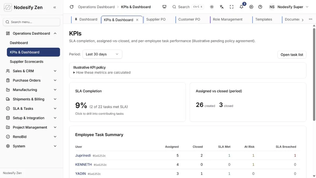Click the RenoBid circle-slash icon
The width and height of the screenshot is (316, 178).
point(8,137)
